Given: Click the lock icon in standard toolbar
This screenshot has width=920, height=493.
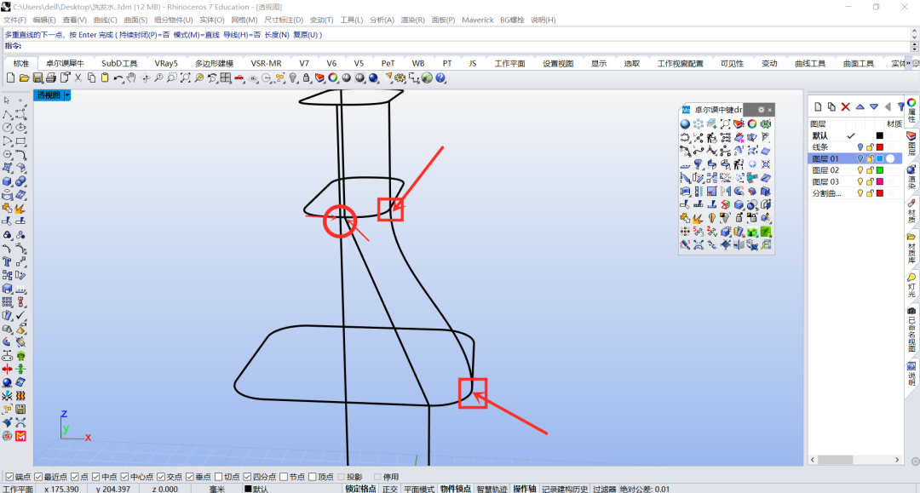Looking at the screenshot, I should pyautogui.click(x=307, y=78).
